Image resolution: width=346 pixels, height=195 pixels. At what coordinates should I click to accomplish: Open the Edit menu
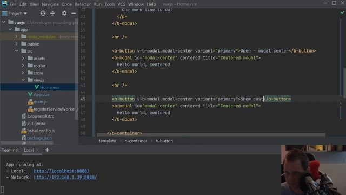click(x=23, y=4)
